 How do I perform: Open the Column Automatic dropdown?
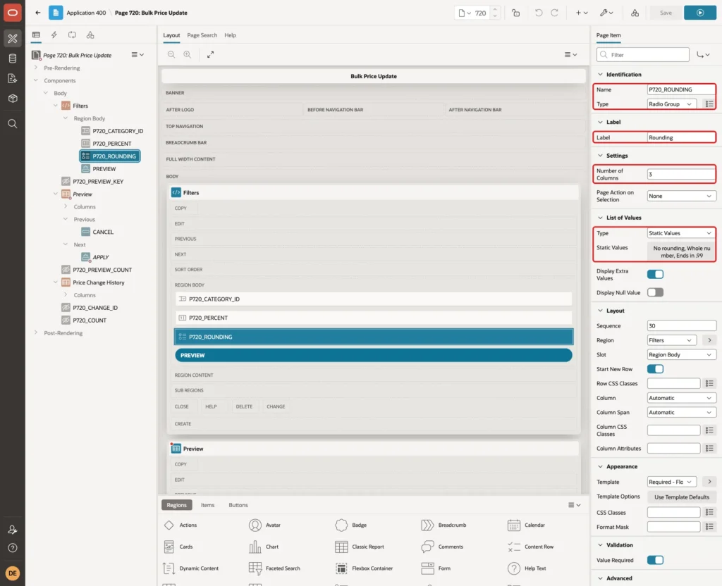682,398
